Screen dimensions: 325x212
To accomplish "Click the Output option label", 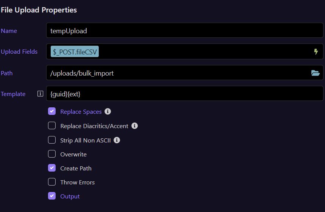I will [x=70, y=197].
